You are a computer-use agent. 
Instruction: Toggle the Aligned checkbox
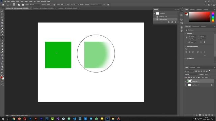[x=79, y=5]
